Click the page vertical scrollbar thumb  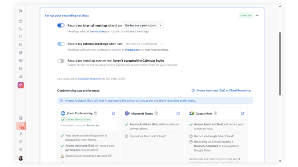tap(280, 64)
